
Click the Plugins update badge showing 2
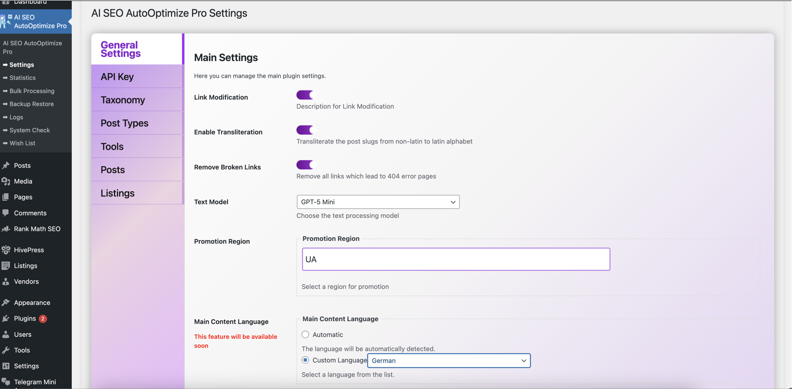[43, 318]
